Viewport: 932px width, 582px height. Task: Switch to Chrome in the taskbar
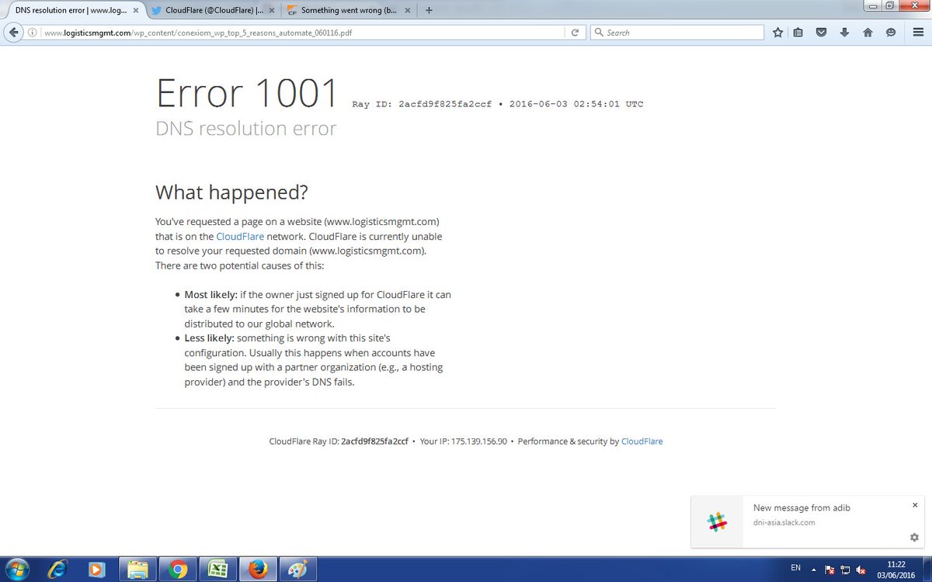[178, 569]
